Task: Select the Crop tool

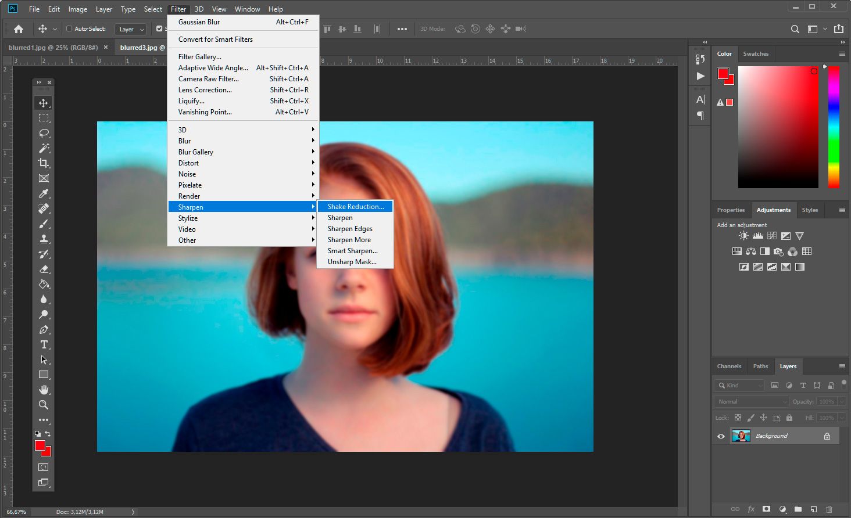Action: click(43, 163)
